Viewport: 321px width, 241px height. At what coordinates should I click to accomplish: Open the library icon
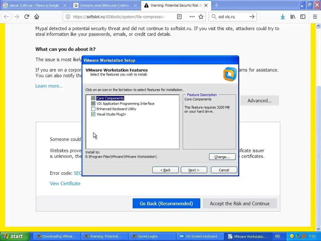pos(293,17)
